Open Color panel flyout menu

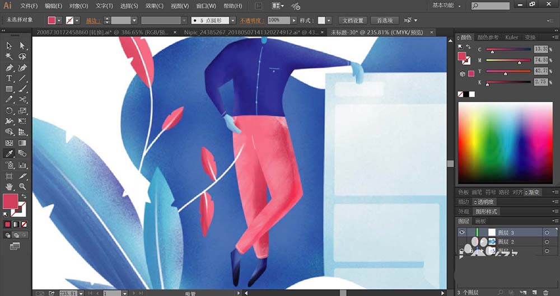pos(556,37)
